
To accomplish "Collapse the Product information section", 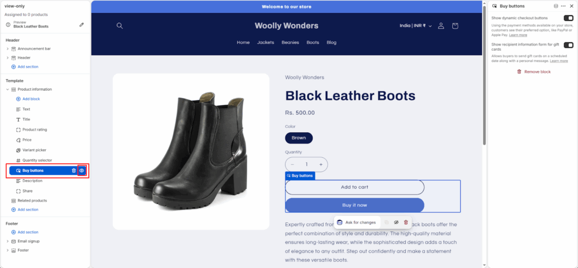I will pyautogui.click(x=7, y=90).
